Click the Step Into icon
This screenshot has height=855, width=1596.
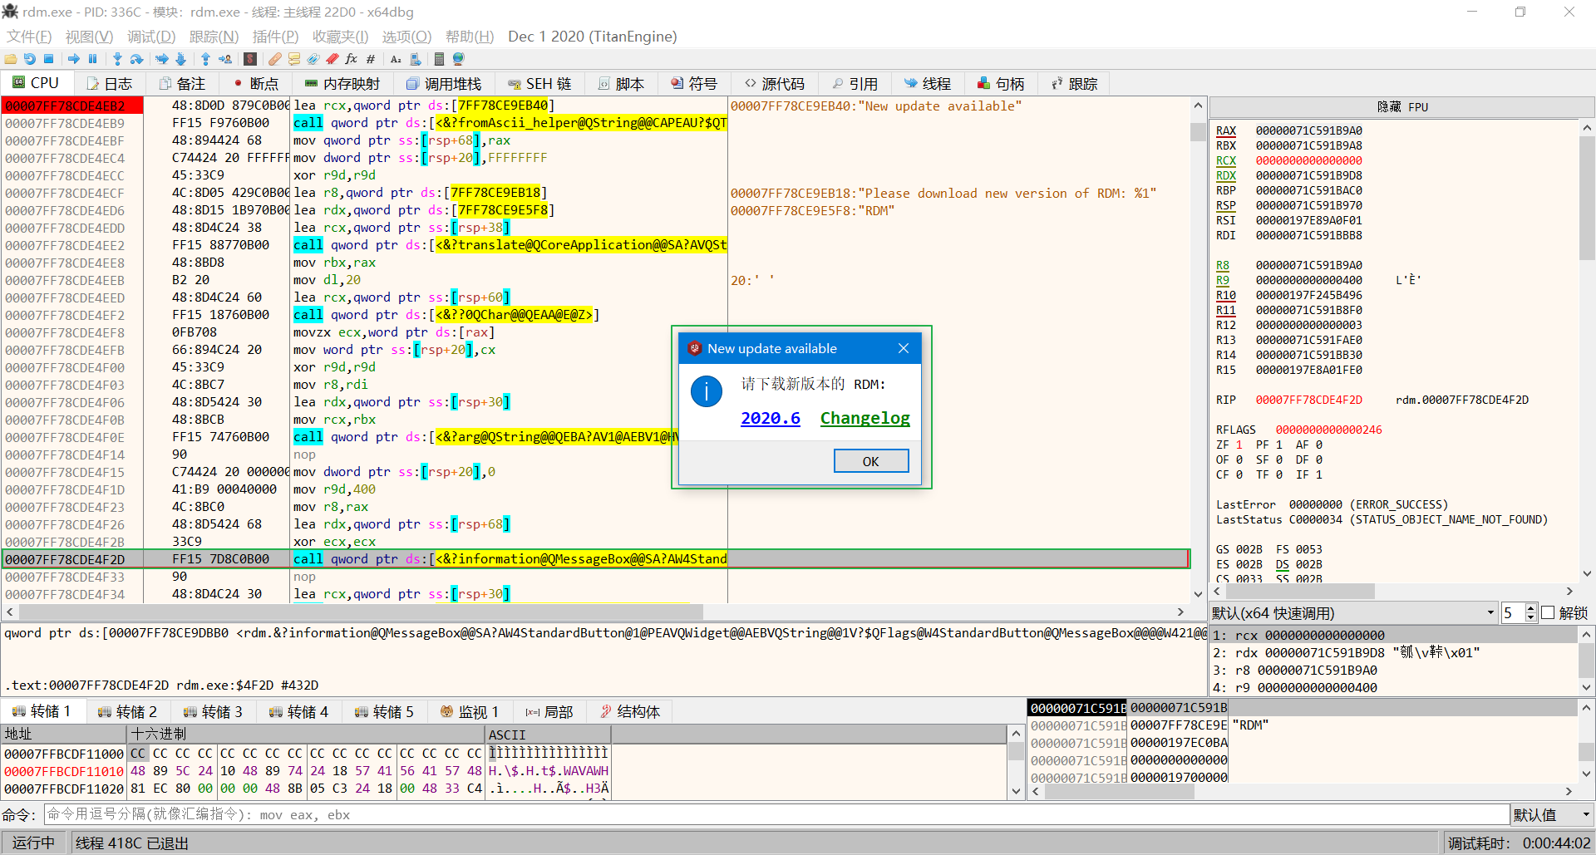pyautogui.click(x=117, y=59)
